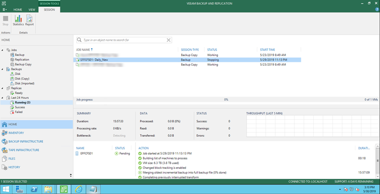
Task: Click the action log vertical scrollbar
Action: [377, 161]
